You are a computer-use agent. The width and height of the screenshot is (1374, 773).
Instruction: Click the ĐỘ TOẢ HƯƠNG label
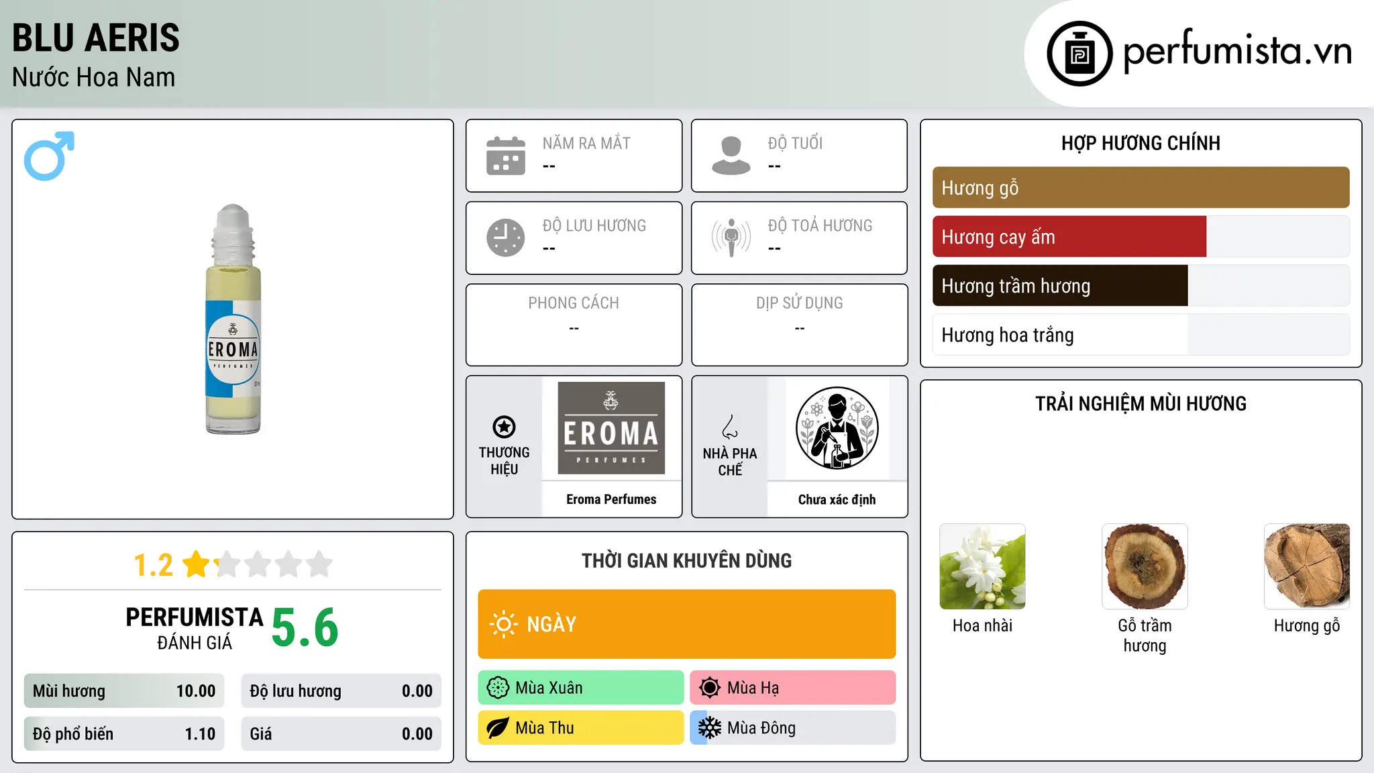(820, 225)
